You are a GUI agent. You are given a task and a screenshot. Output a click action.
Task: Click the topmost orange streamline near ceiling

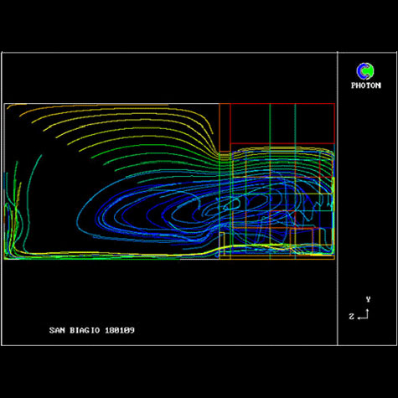click(x=86, y=106)
